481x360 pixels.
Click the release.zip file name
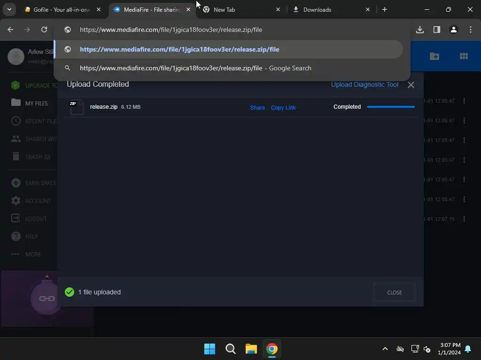pyautogui.click(x=104, y=107)
